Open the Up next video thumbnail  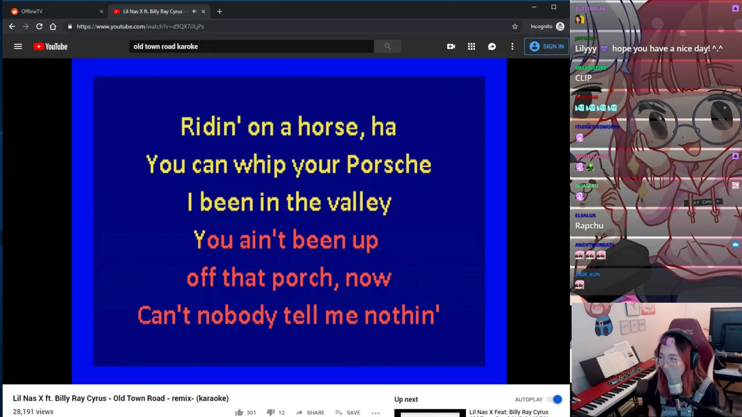430,413
